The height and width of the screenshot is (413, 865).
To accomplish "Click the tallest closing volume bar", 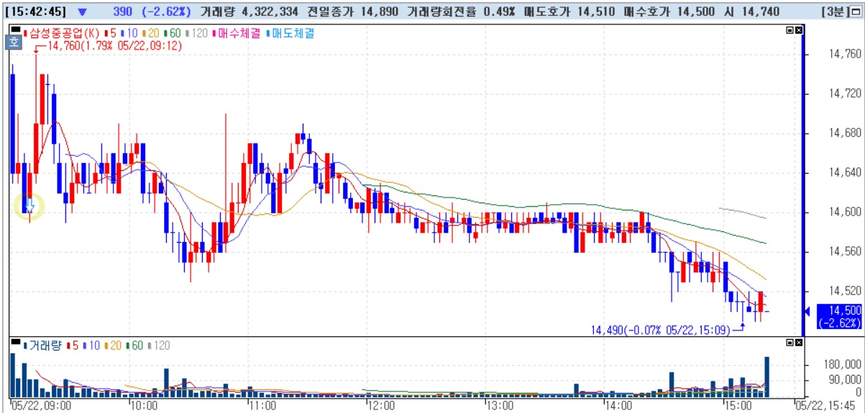I will (x=766, y=376).
